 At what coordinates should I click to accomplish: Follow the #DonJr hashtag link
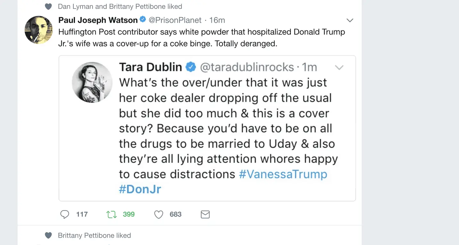140,189
